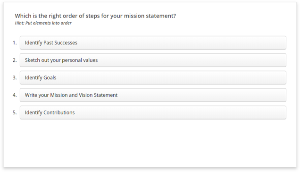Click the number 3 list marker
Image resolution: width=300 pixels, height=172 pixels.
click(15, 77)
